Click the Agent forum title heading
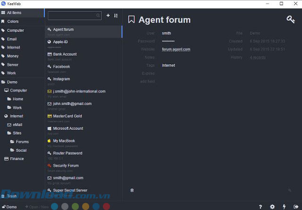This screenshot has width=302, height=210. (x=165, y=20)
